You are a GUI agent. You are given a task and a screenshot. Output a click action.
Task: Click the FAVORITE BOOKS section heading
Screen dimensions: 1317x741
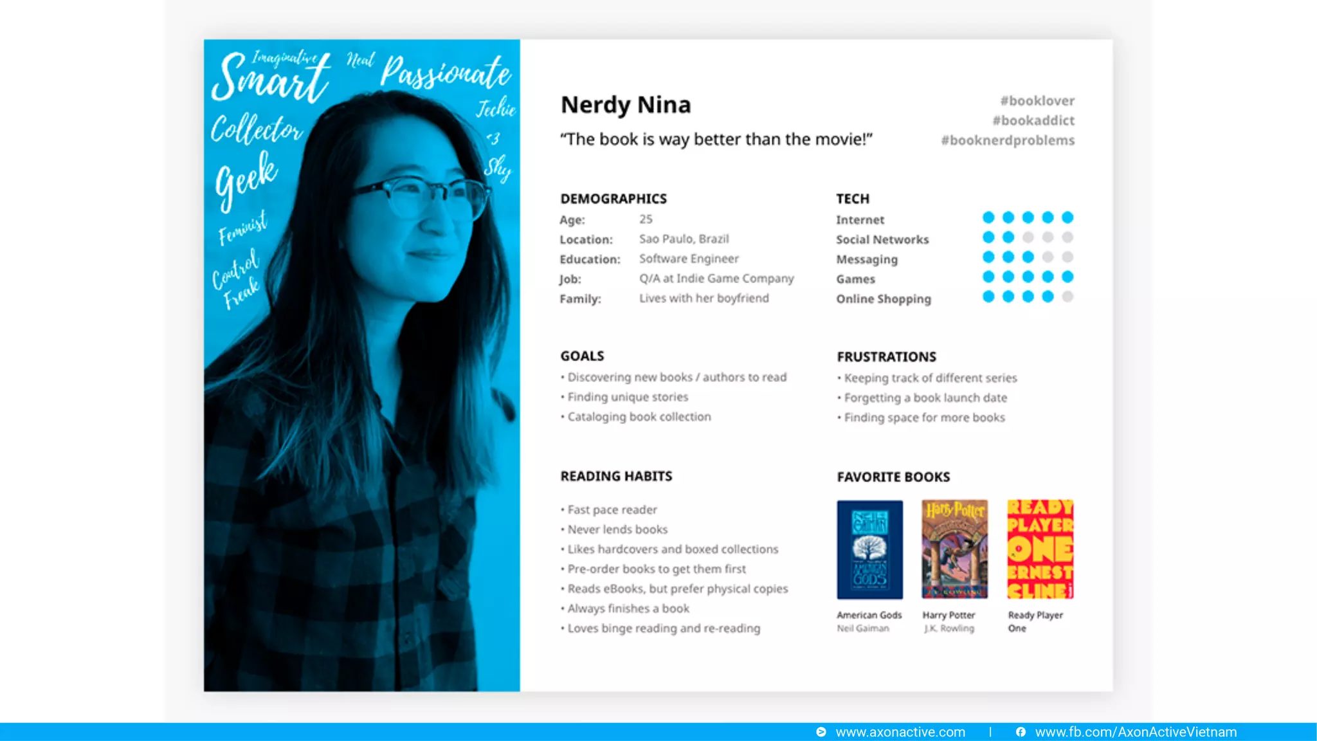tap(893, 477)
